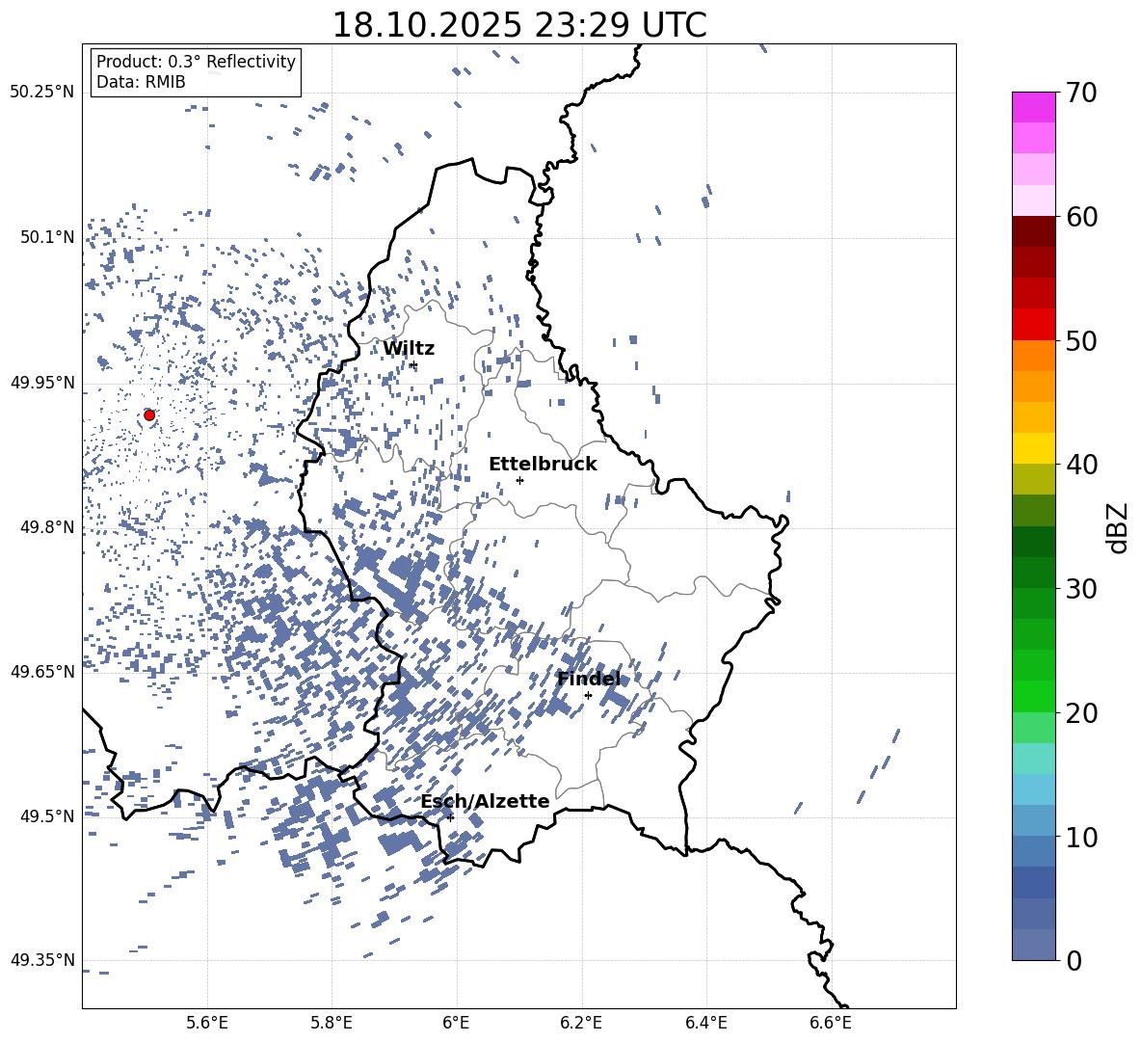
Task: Click the Esch/Alzette city label
Action: (x=486, y=801)
